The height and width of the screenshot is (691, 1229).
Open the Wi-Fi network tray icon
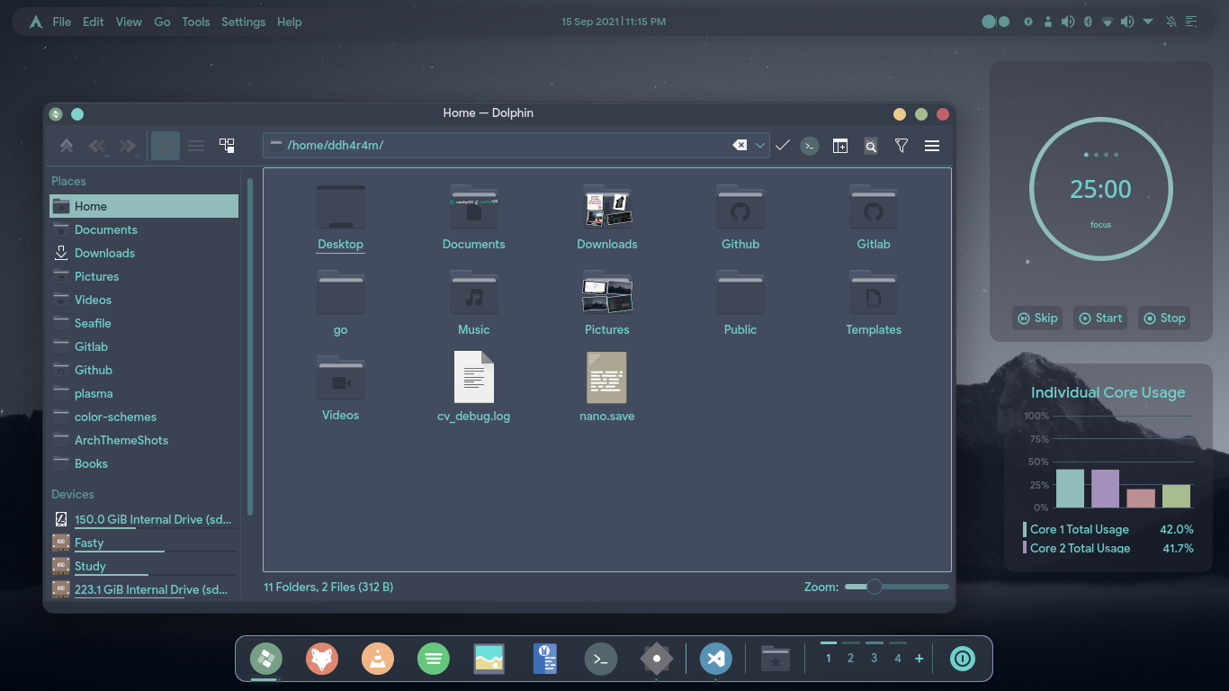tap(1108, 22)
